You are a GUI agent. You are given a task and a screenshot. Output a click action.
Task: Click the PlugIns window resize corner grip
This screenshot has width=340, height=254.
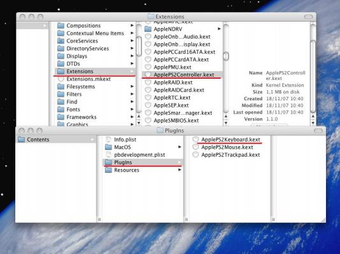point(323,220)
